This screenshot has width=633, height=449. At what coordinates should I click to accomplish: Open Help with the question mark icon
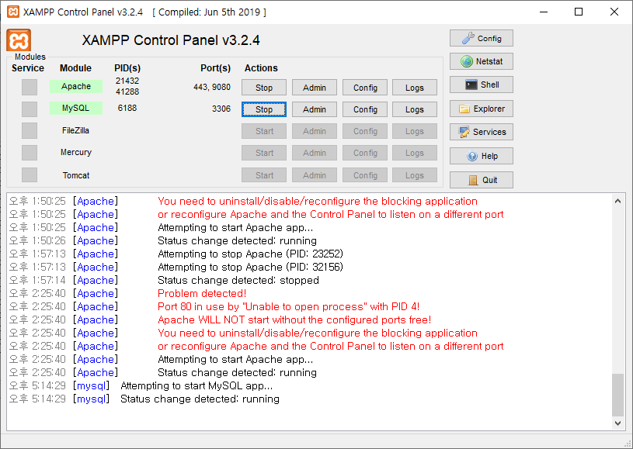pyautogui.click(x=482, y=156)
